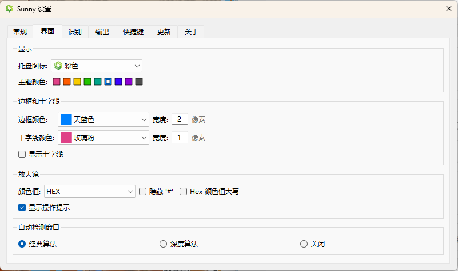The image size is (458, 271).
Task: Select the dark gray theme color
Action: (139, 82)
